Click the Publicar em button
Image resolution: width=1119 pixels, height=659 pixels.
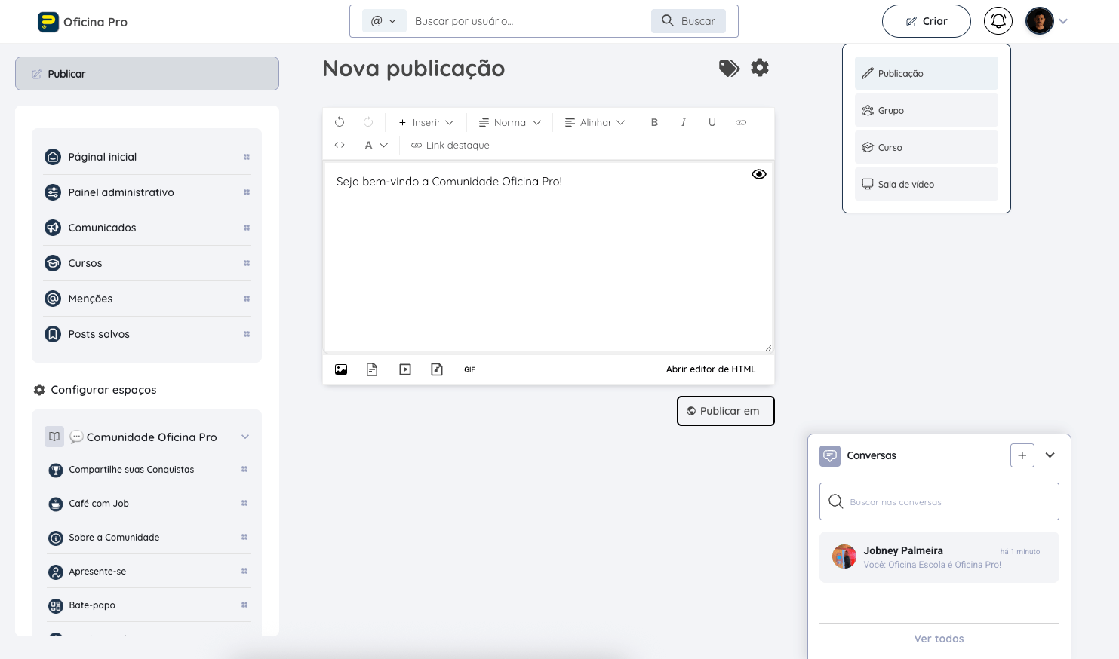[725, 411]
